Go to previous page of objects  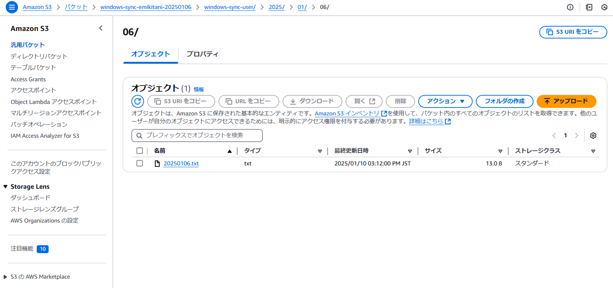(x=554, y=136)
